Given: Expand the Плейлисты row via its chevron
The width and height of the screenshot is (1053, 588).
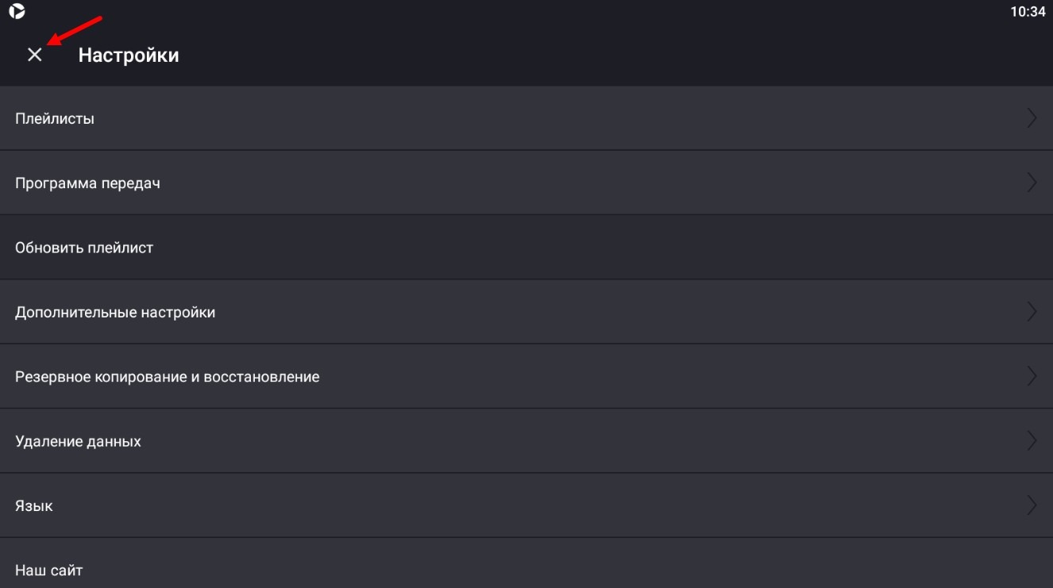Looking at the screenshot, I should (1032, 118).
